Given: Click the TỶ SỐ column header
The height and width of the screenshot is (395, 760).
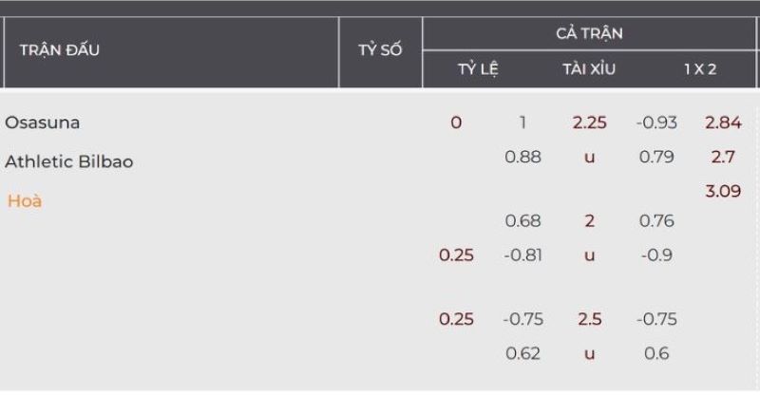Looking at the screenshot, I should [380, 50].
